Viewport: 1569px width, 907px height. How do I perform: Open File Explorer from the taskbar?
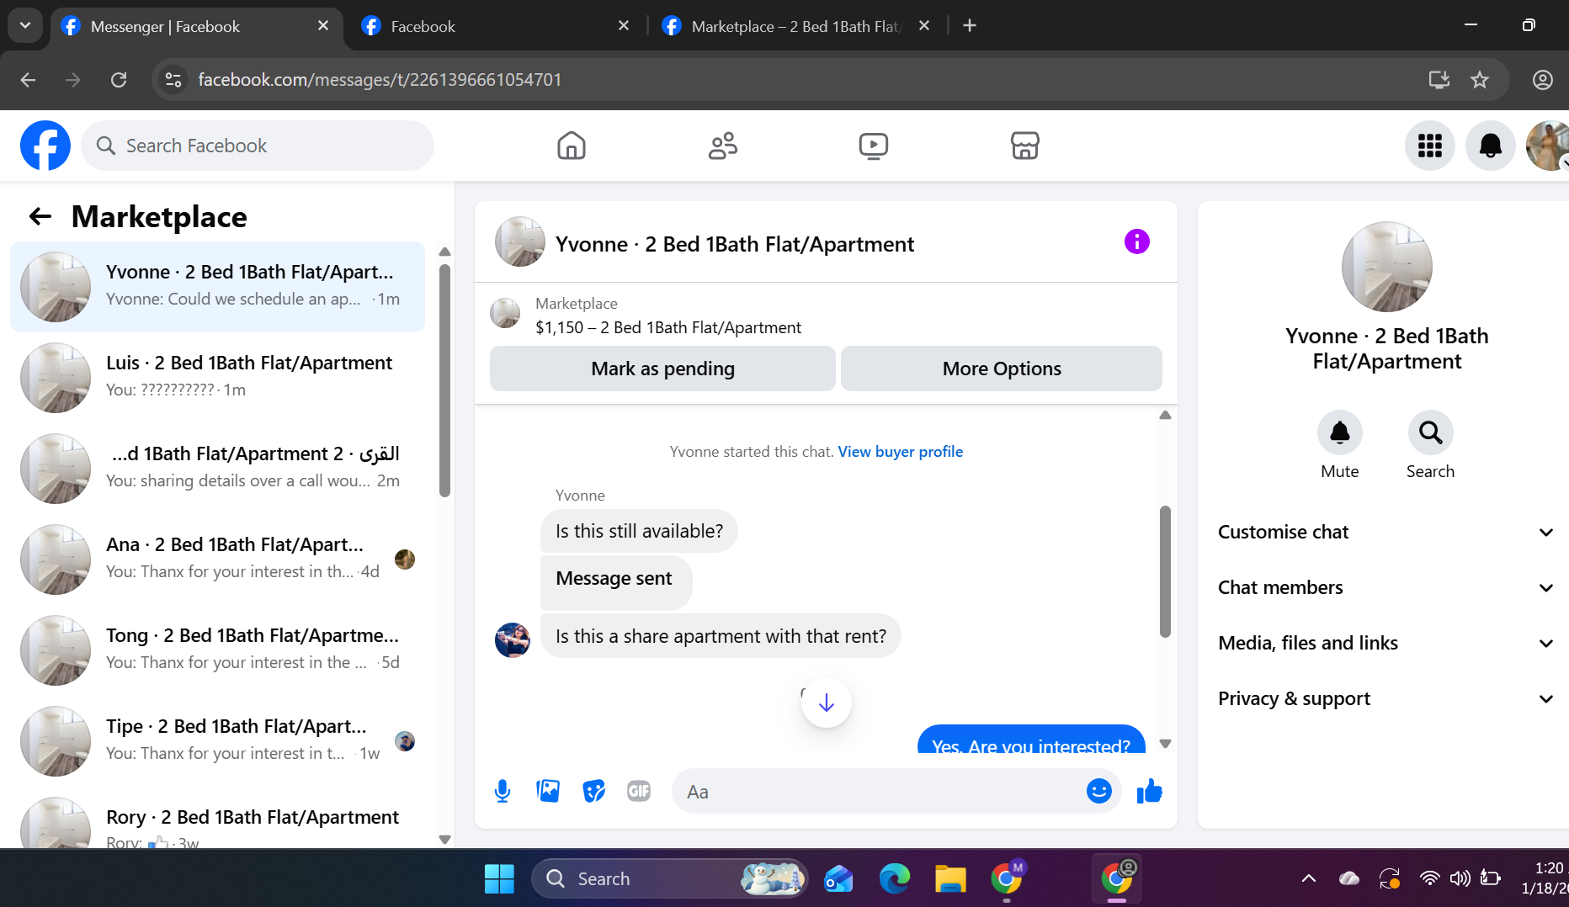[x=950, y=878]
